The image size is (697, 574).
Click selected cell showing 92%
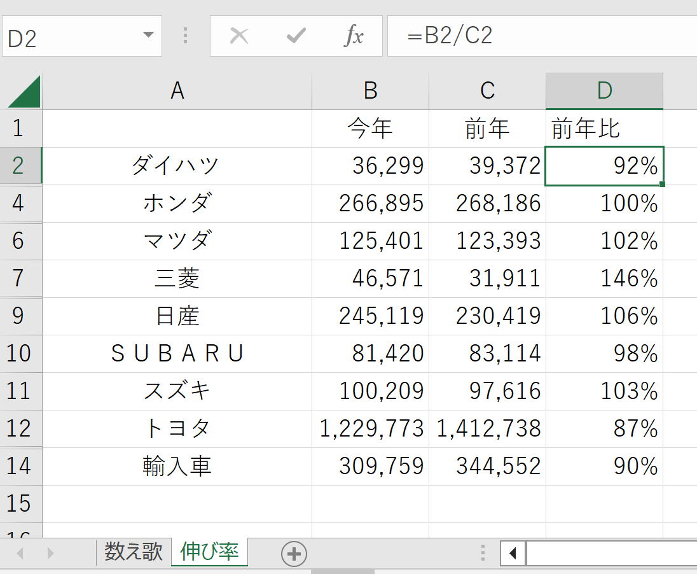pyautogui.click(x=605, y=166)
